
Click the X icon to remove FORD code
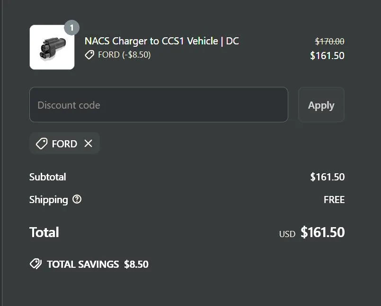tap(88, 144)
